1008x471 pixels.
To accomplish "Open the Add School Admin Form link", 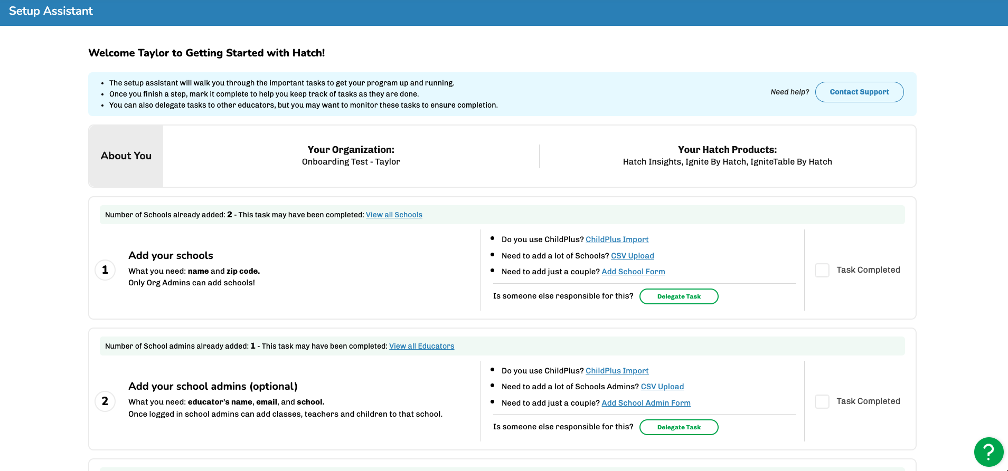I will coord(646,403).
